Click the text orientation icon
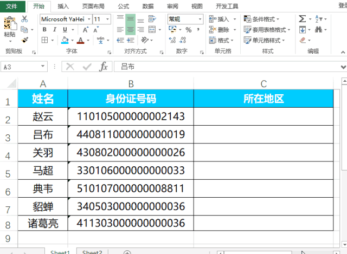The width and height of the screenshot is (347, 254). pos(145,40)
